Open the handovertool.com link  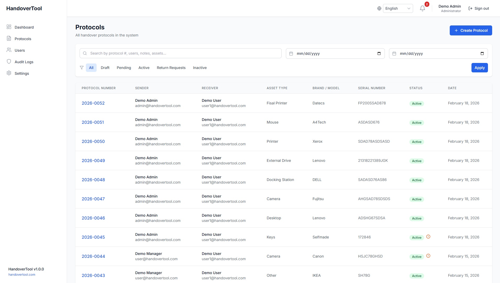pyautogui.click(x=22, y=275)
